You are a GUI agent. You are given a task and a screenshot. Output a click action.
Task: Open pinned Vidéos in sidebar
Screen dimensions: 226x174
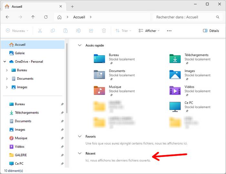coord(19,147)
